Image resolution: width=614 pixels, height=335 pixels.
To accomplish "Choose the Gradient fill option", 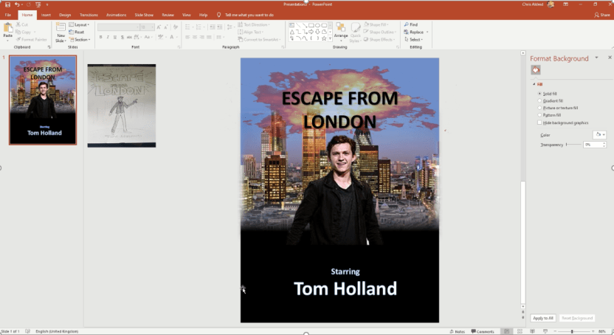I will (540, 101).
